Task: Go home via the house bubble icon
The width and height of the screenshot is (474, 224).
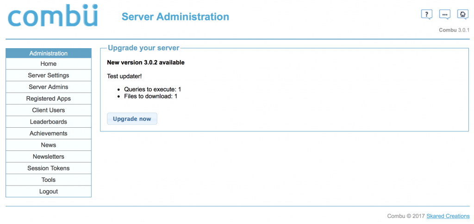Action: (x=462, y=14)
